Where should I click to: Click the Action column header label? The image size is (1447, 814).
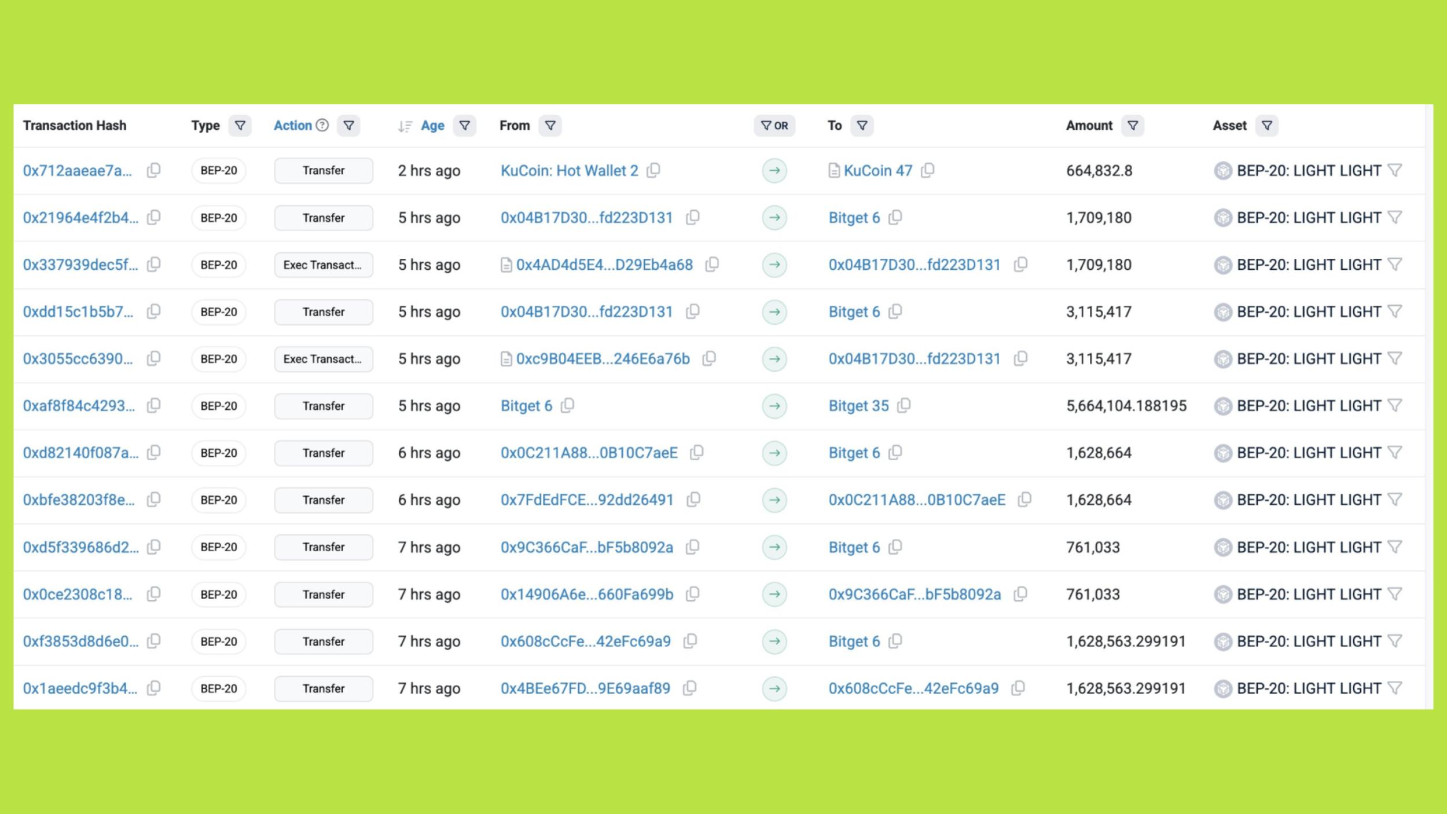pyautogui.click(x=292, y=126)
